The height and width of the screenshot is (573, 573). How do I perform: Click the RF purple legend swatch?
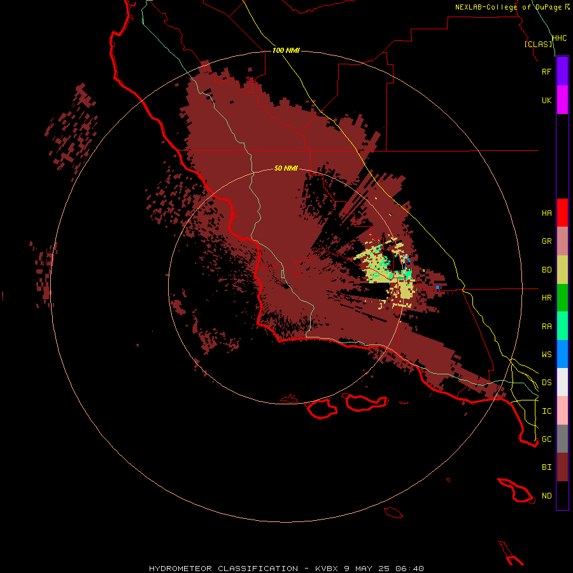tap(562, 71)
